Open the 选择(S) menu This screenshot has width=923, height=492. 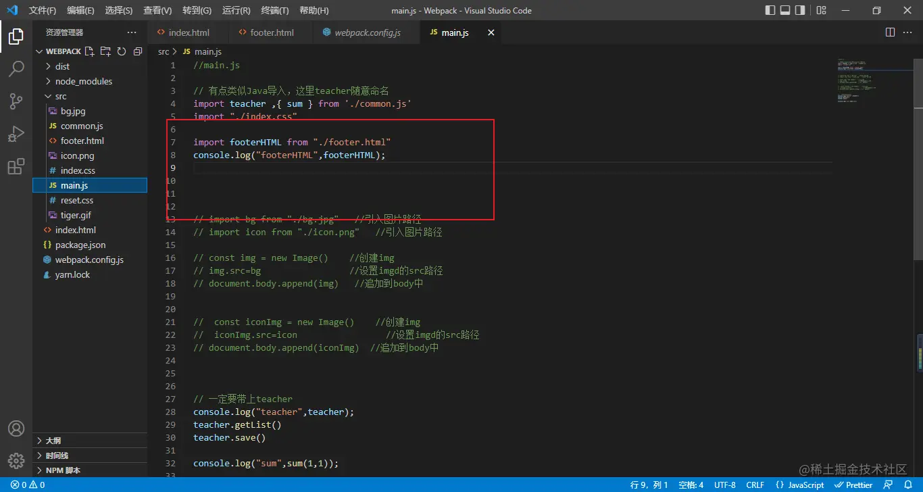pyautogui.click(x=119, y=10)
